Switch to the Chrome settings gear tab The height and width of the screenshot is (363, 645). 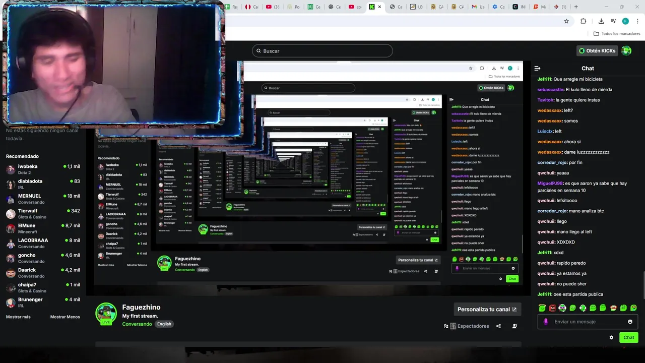coord(498,7)
